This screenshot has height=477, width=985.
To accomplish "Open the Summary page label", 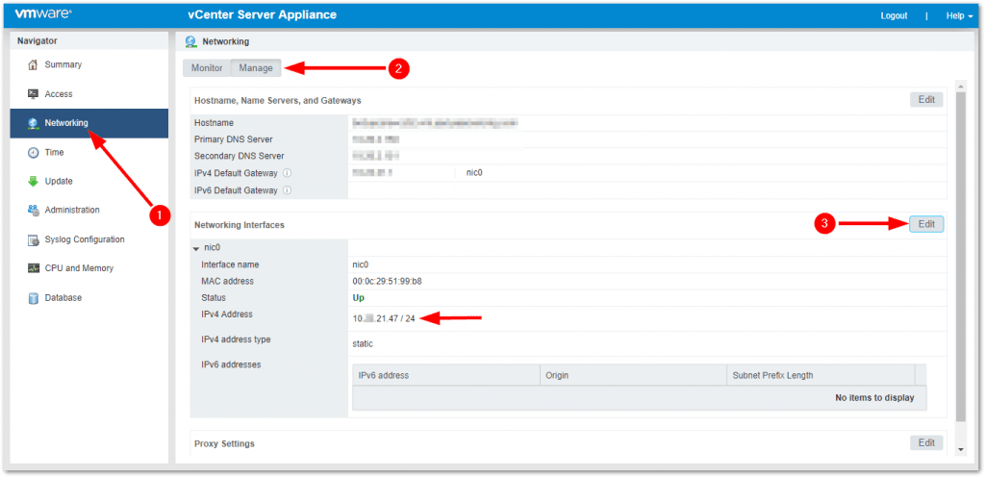I will click(63, 64).
